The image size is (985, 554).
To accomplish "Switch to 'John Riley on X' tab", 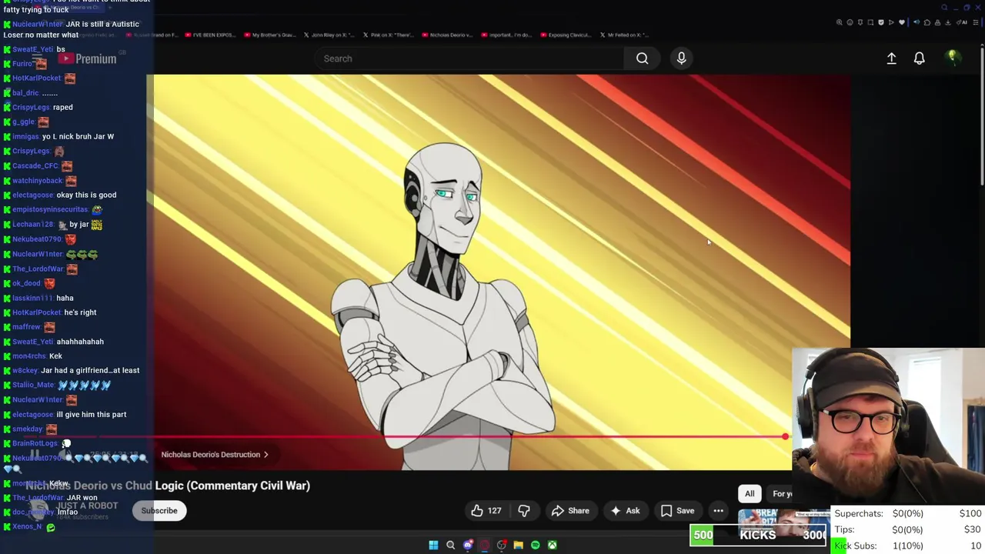I will tap(330, 35).
